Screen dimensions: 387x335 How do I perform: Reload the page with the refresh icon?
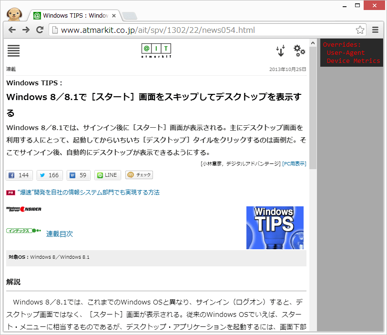click(40, 30)
